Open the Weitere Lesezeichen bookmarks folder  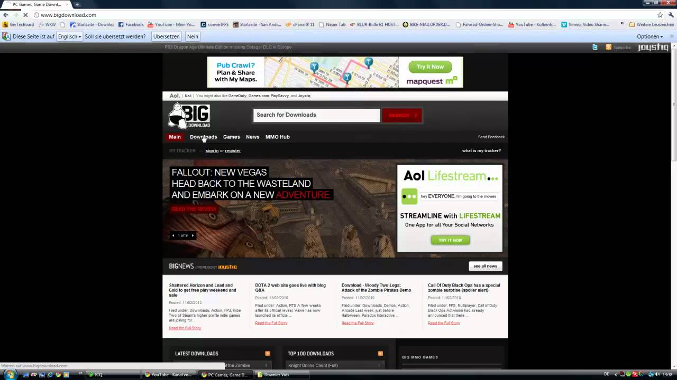[651, 24]
